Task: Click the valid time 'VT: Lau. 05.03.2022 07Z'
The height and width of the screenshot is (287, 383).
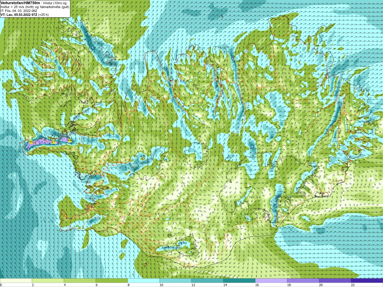Action: [x=19, y=15]
